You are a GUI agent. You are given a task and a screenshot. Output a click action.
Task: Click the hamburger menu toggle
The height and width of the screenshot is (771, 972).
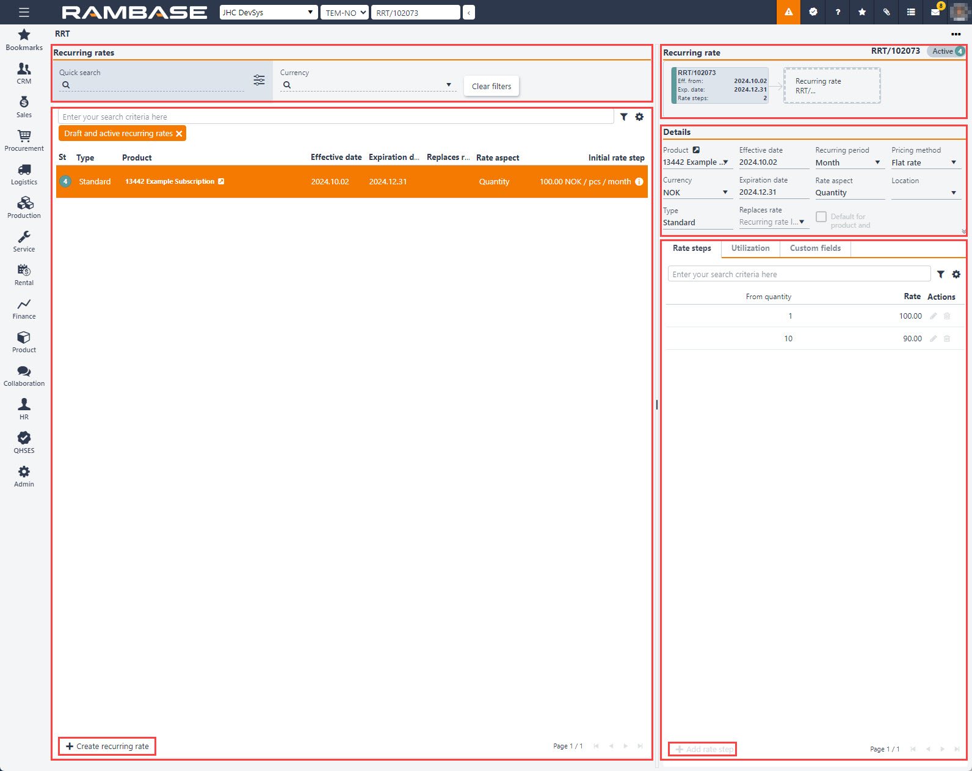coord(24,12)
